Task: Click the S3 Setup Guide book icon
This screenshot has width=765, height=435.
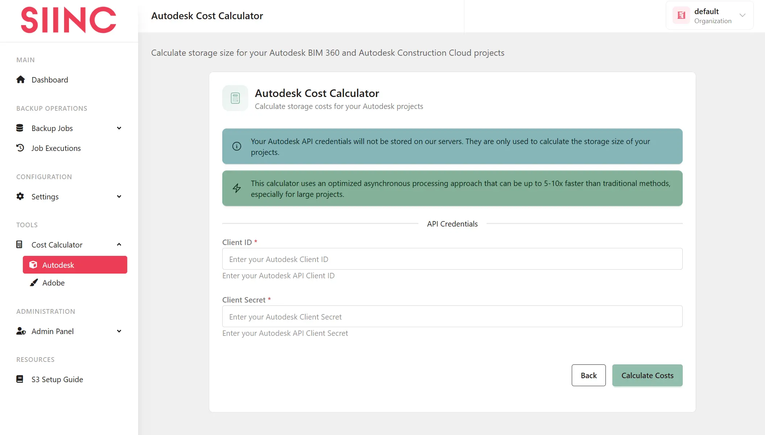Action: point(20,379)
